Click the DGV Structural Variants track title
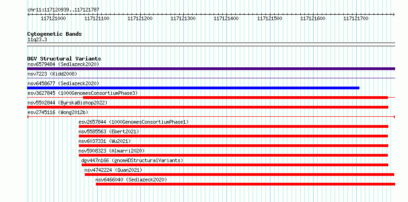Viewport: 408px width, 202px height. tap(64, 59)
